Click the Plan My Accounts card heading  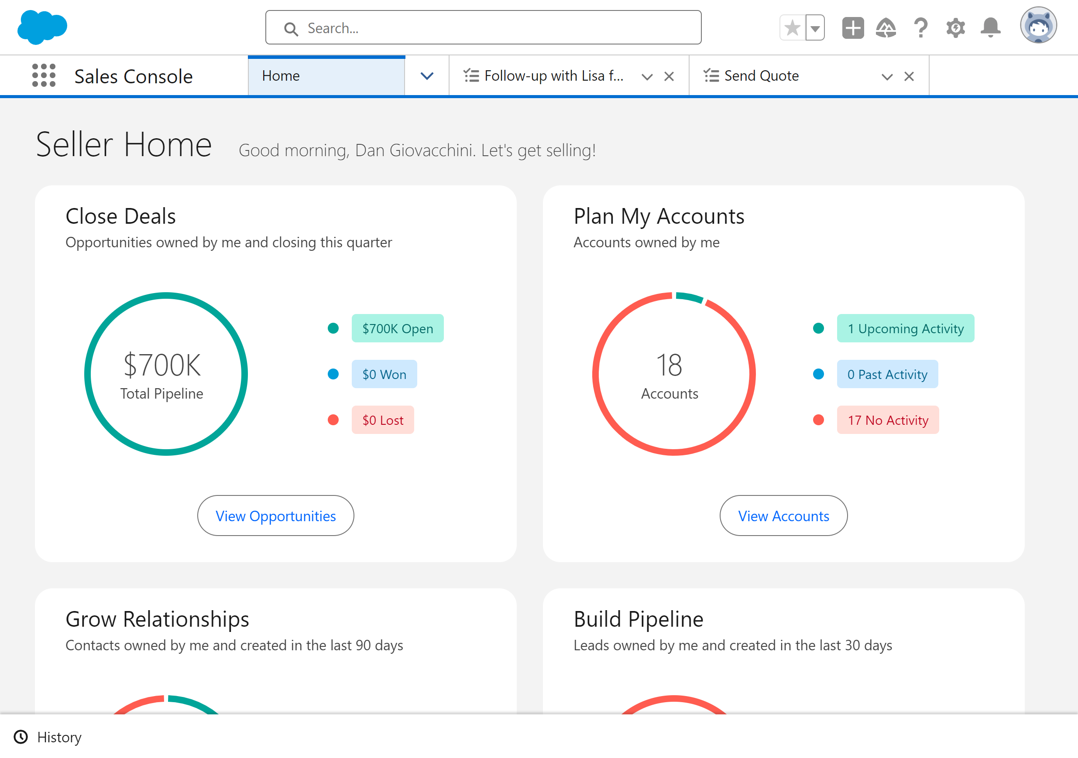(x=659, y=216)
